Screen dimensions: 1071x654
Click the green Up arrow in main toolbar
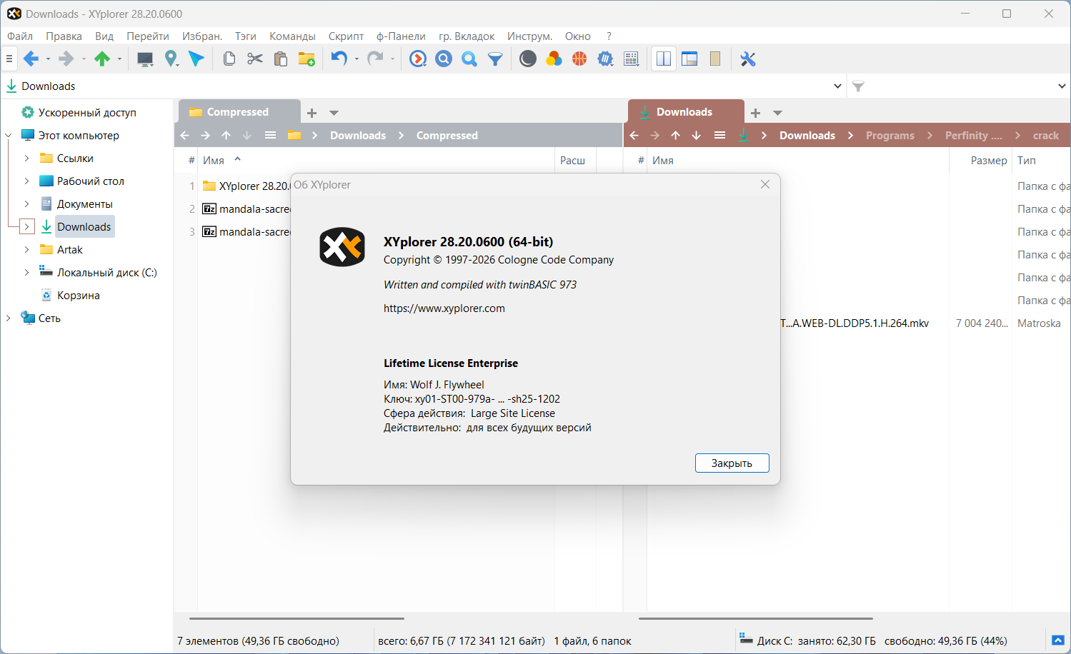point(102,59)
